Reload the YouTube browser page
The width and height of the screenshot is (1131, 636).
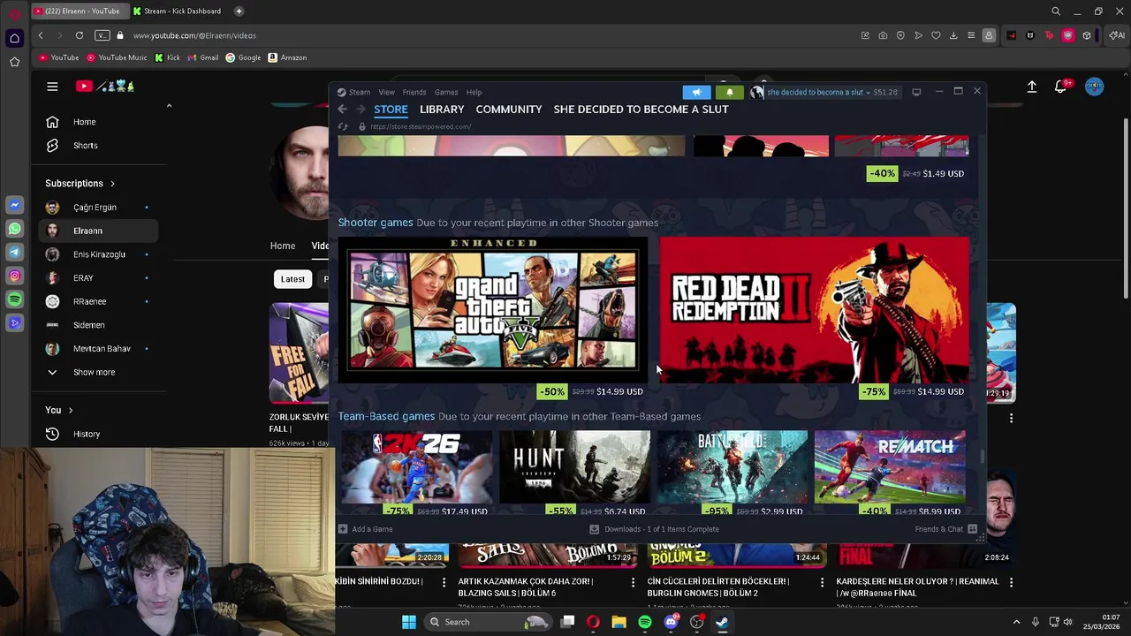coord(80,35)
